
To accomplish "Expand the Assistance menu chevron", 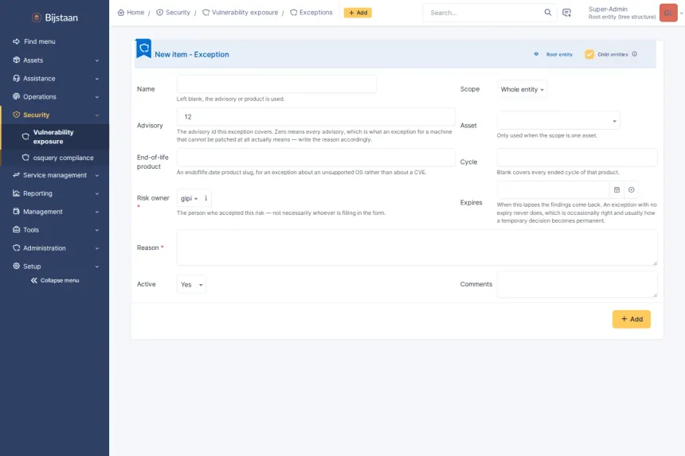I will (x=97, y=79).
